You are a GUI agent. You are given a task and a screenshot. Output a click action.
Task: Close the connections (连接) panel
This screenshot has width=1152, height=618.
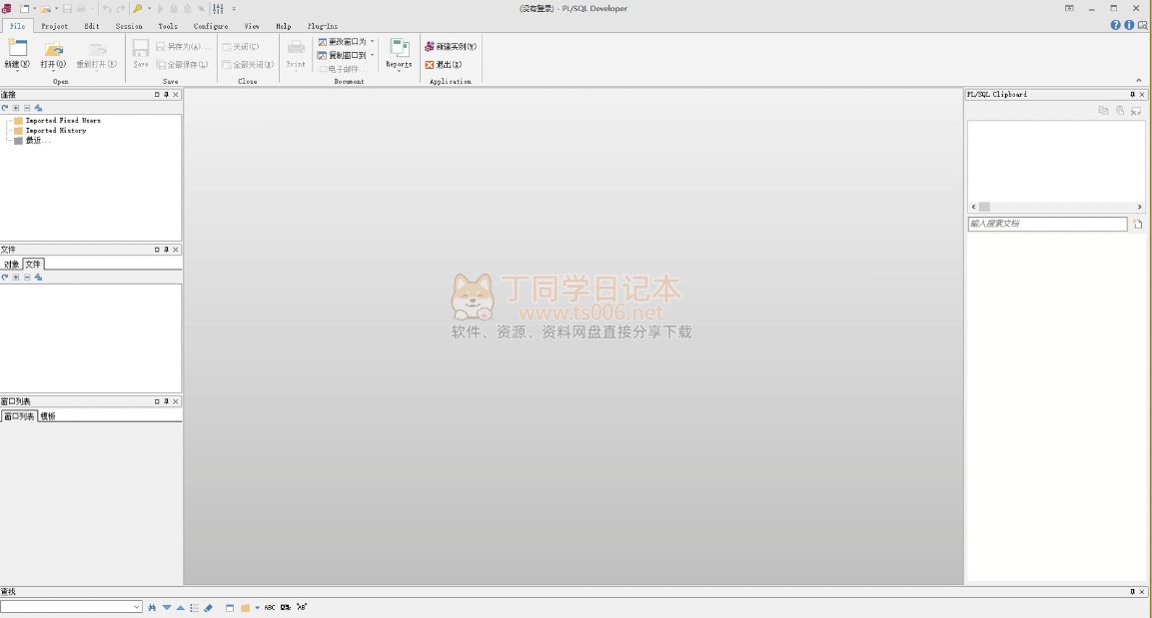pos(176,95)
